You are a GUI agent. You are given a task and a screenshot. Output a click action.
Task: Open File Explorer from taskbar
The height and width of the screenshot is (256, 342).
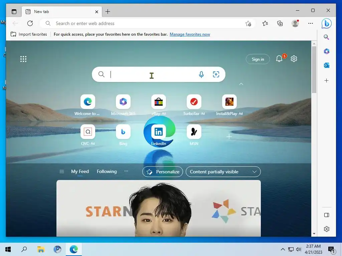click(x=41, y=249)
